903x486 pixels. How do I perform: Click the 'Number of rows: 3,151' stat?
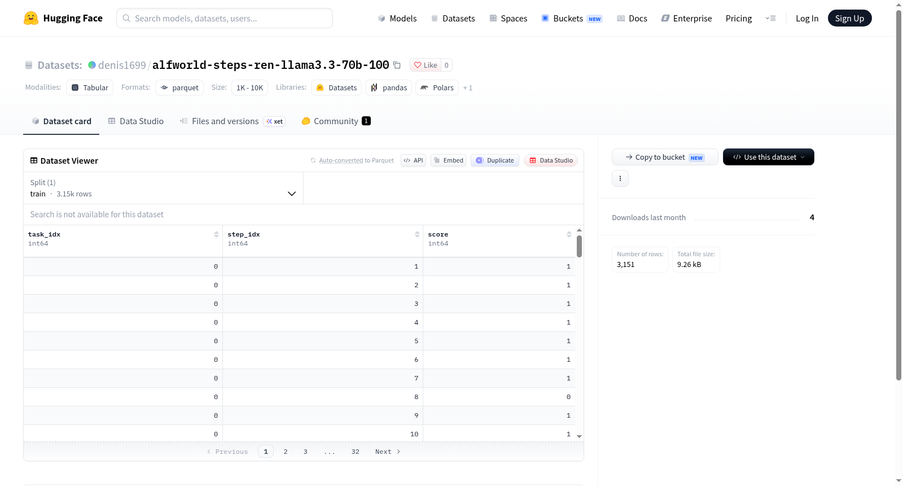coord(641,260)
